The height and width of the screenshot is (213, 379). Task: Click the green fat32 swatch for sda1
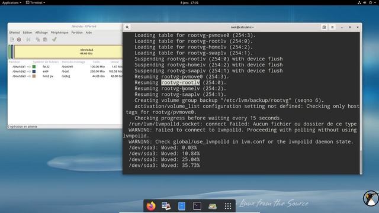[34, 67]
